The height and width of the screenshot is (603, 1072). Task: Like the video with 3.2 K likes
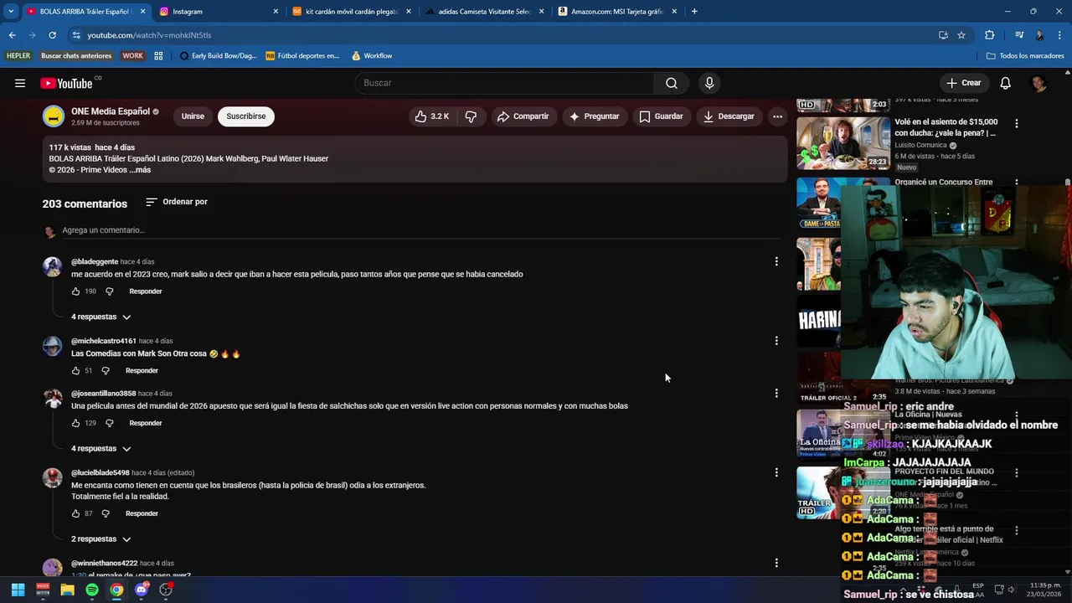[431, 116]
